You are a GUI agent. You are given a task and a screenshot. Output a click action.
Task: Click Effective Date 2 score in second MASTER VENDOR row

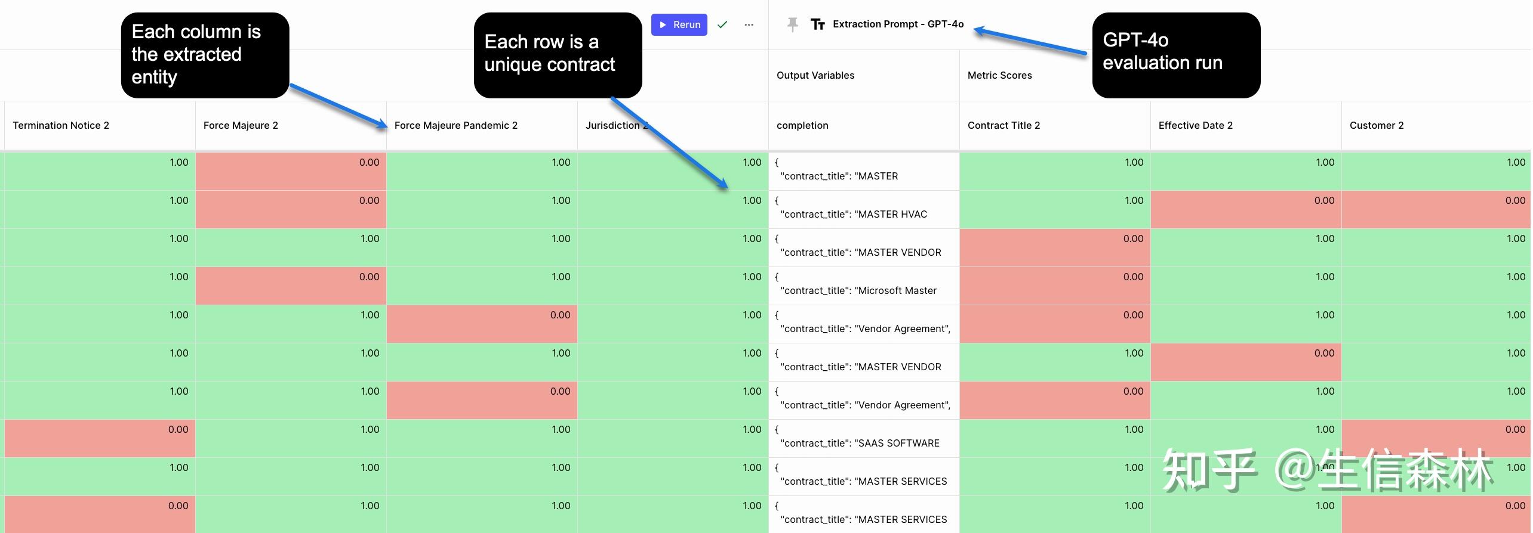(x=1246, y=362)
